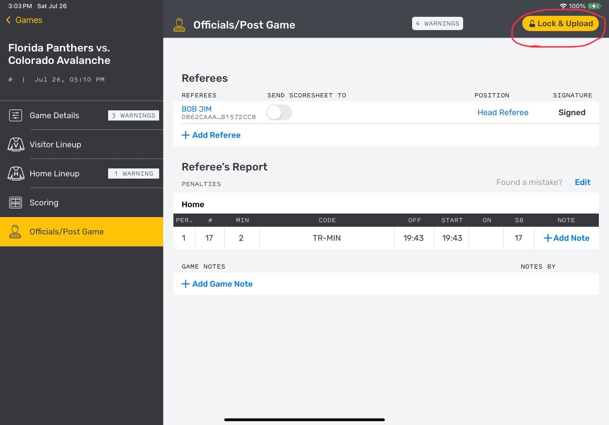Toggle send scoresheet to Bob Jim

279,113
